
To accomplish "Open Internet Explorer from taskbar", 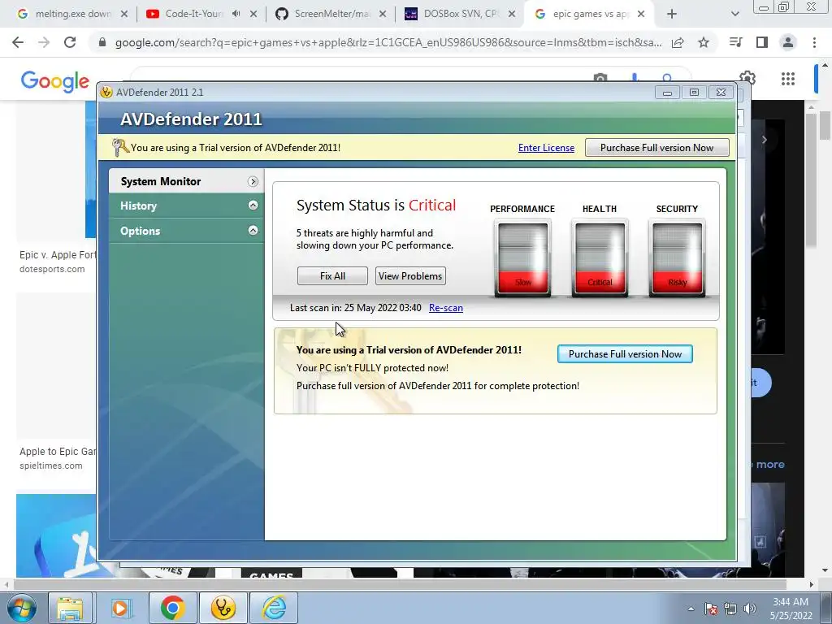I will pyautogui.click(x=274, y=608).
